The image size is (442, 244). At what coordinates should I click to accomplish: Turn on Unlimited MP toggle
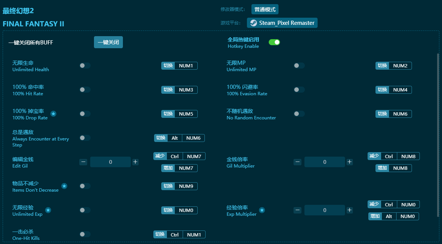pos(299,66)
